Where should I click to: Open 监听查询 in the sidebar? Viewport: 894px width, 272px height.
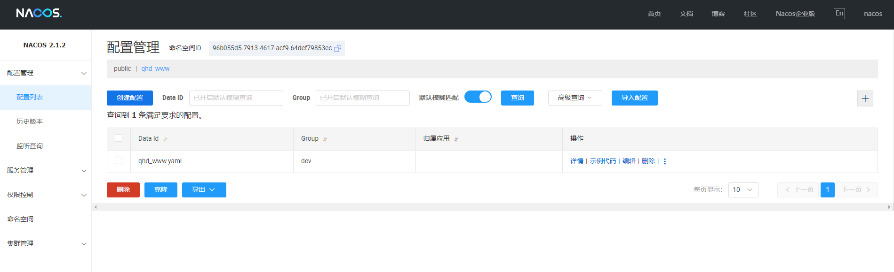coord(46,146)
